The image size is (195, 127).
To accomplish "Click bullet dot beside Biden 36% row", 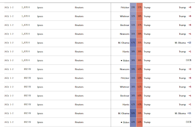I will 121,60.
